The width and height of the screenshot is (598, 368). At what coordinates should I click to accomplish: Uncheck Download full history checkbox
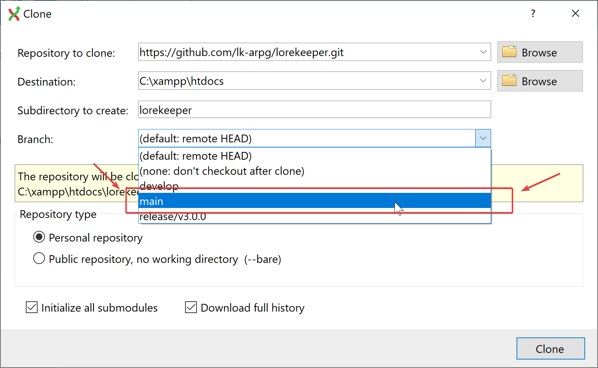click(191, 307)
